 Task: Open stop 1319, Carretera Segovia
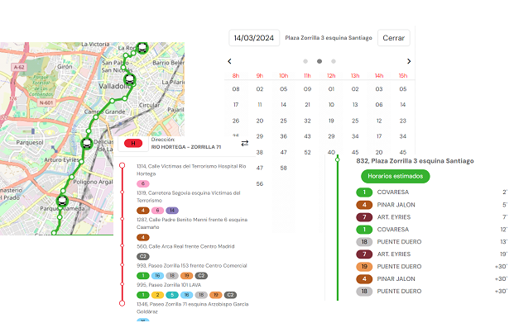coord(189,197)
